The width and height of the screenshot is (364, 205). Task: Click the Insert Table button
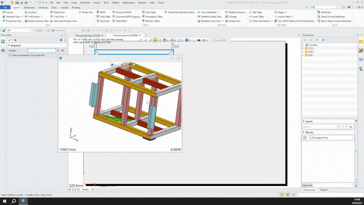click(256, 17)
